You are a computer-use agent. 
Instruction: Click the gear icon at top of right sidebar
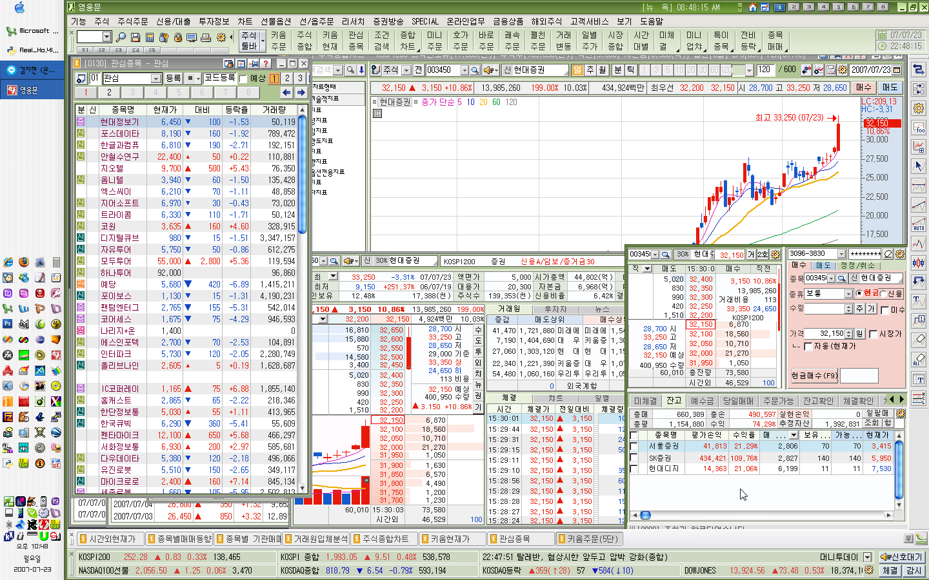(x=919, y=108)
